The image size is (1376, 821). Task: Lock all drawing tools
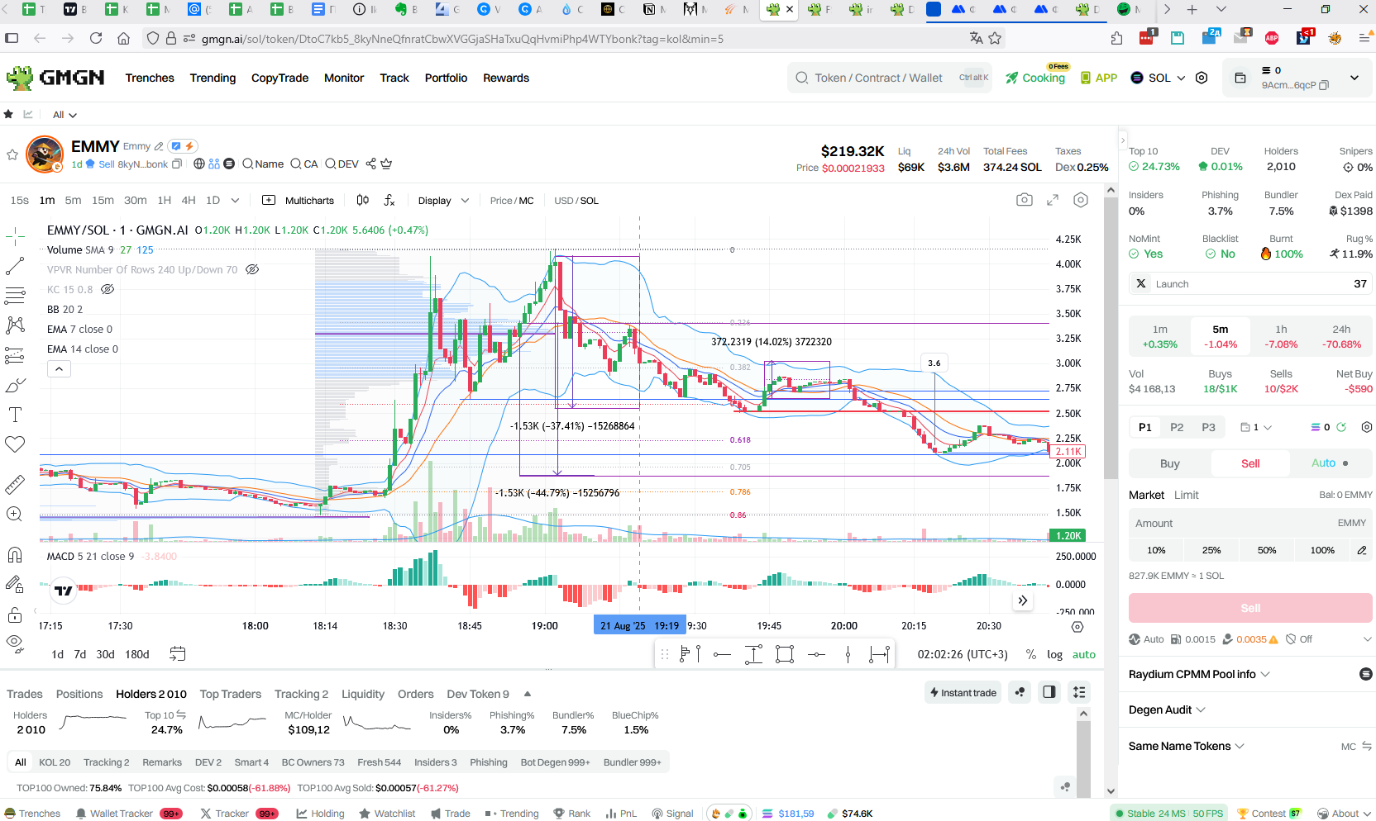click(15, 615)
